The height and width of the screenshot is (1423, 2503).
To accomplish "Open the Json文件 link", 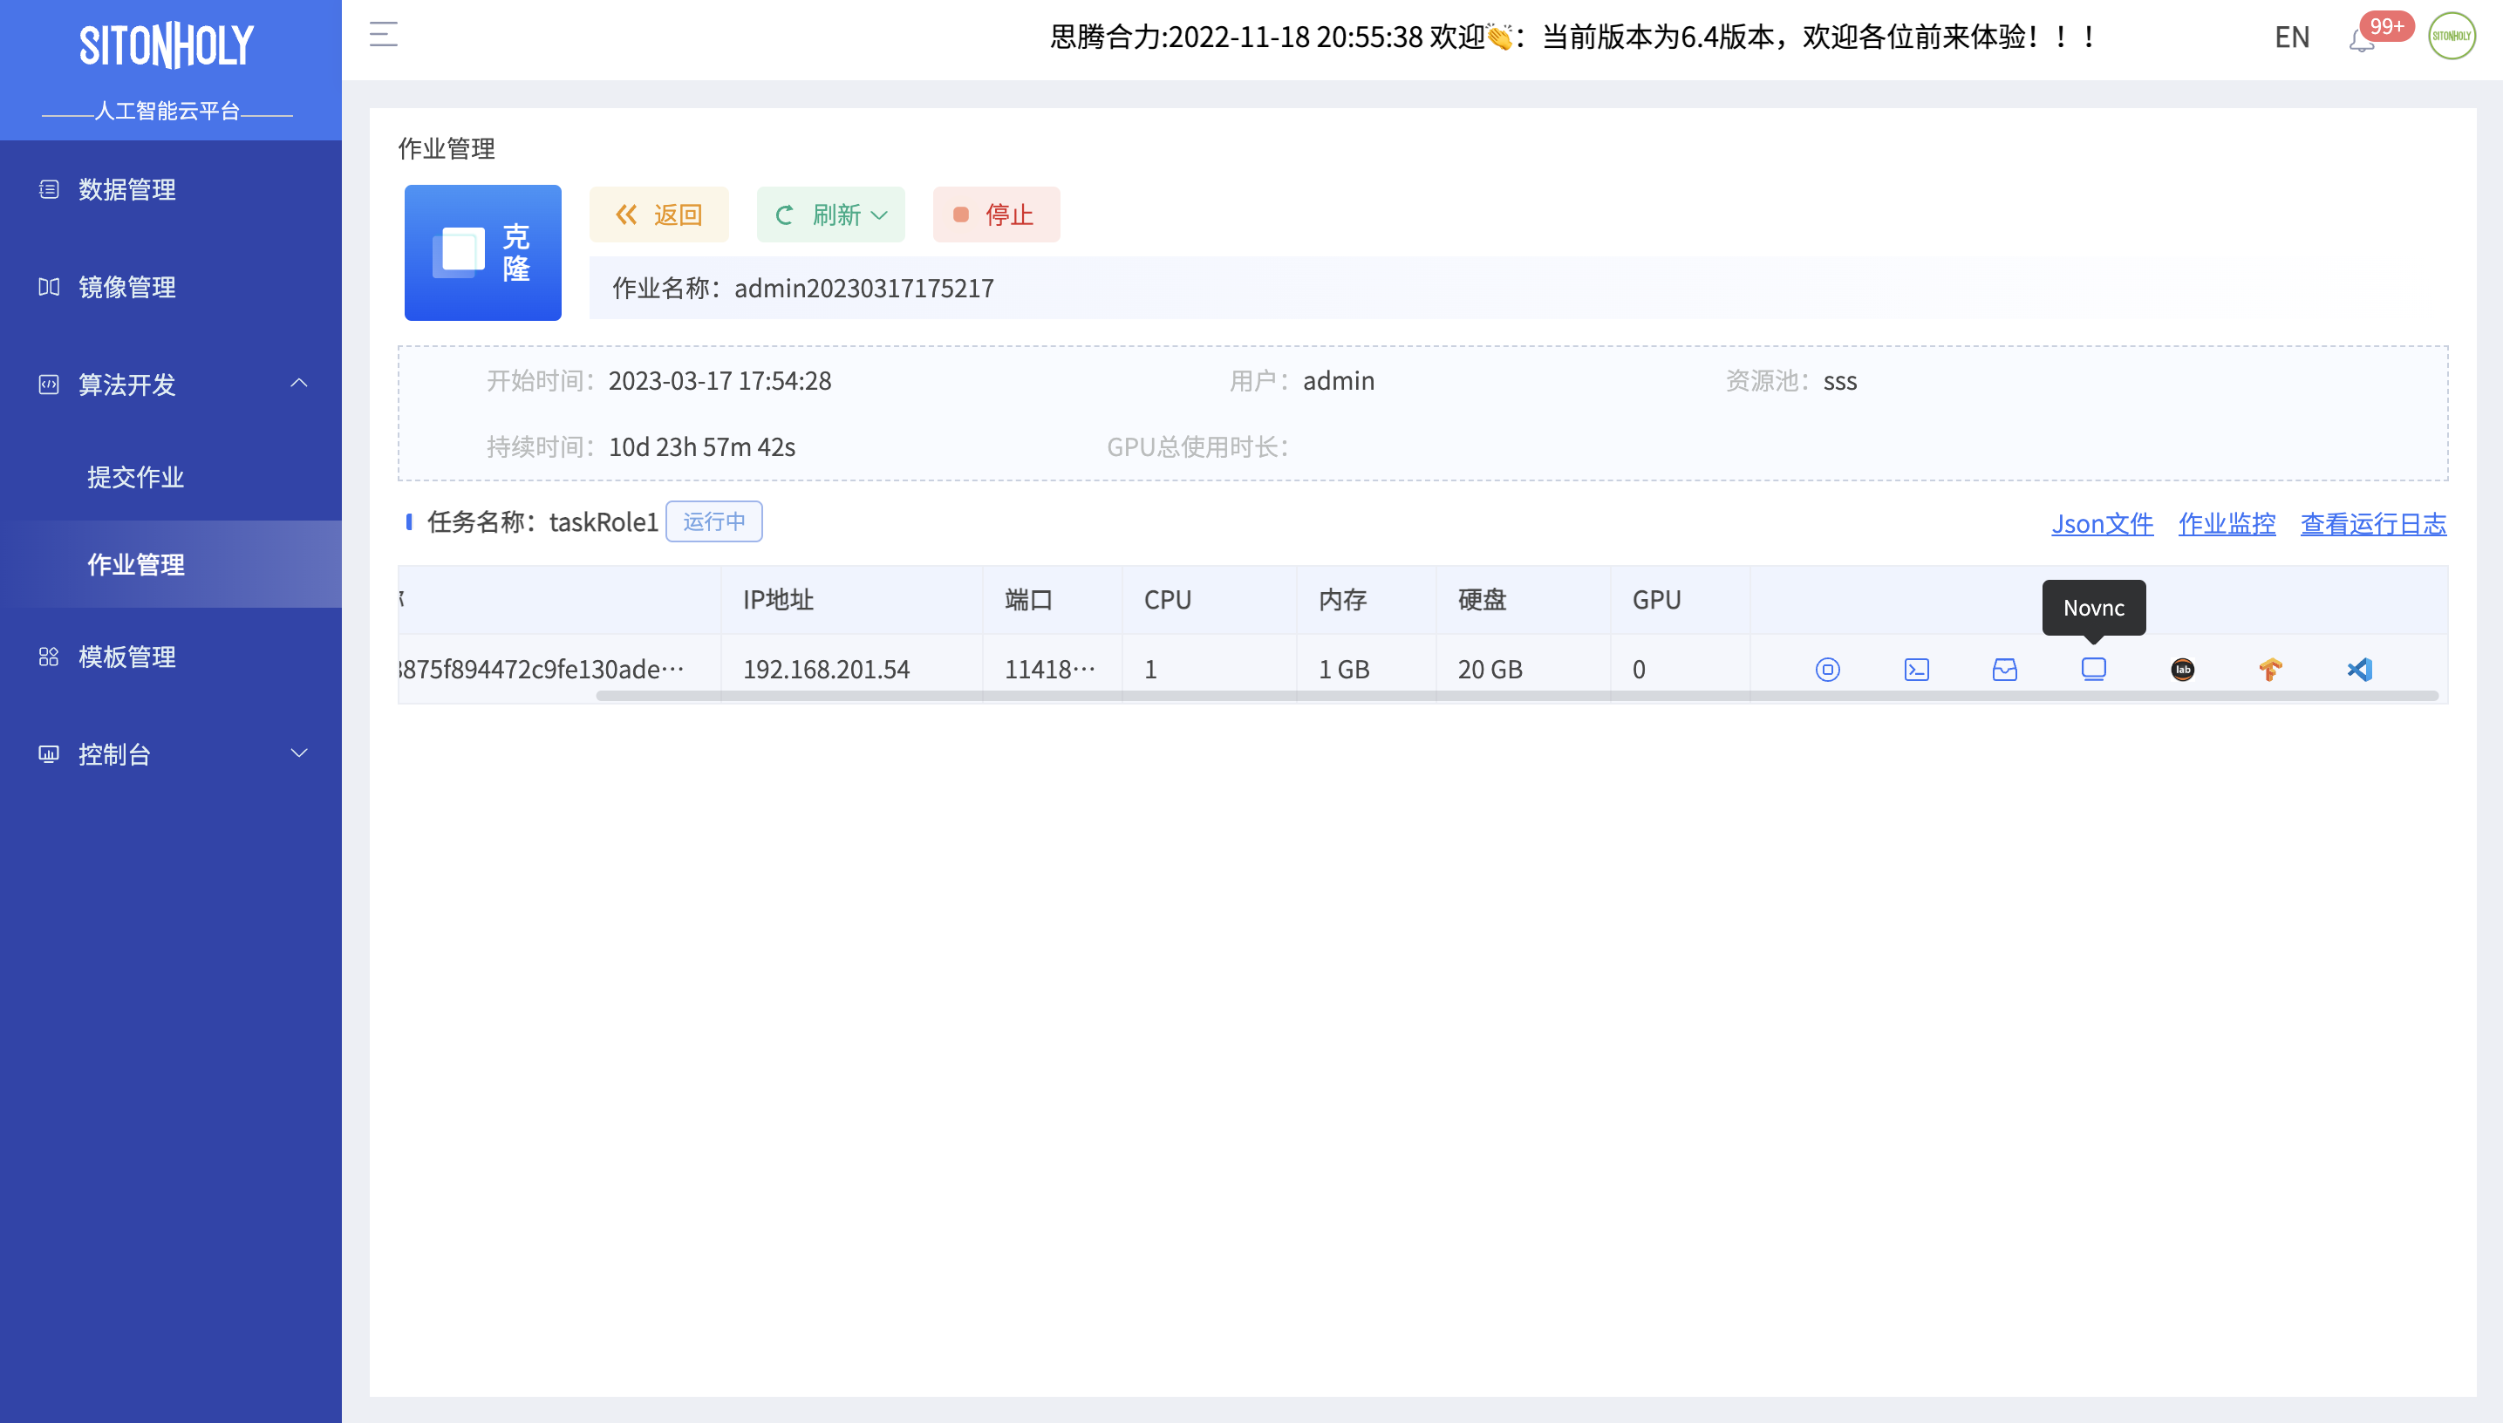I will [x=2103, y=524].
